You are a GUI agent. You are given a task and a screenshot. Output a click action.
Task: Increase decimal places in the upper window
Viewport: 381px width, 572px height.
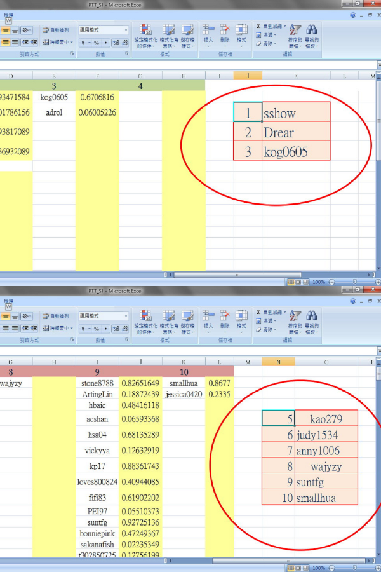pyautogui.click(x=116, y=43)
